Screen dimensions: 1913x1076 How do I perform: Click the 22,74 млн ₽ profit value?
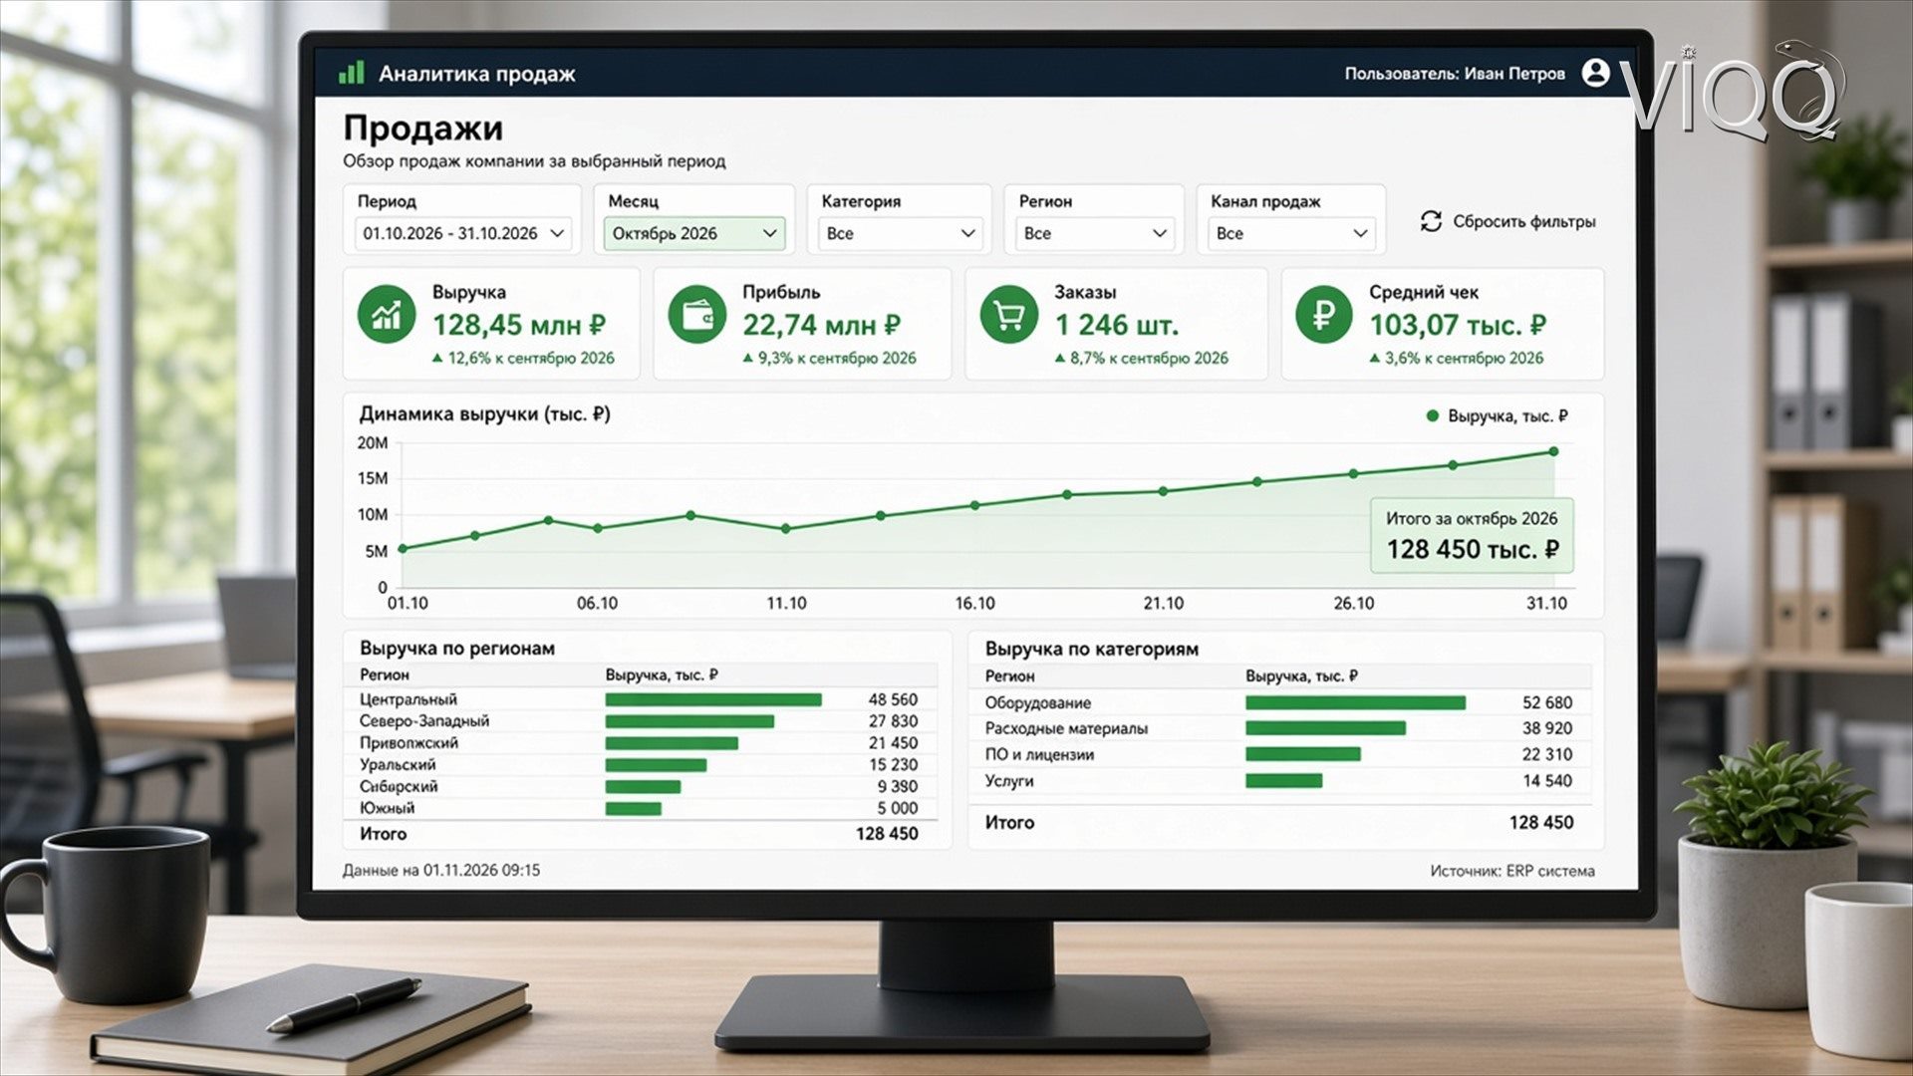click(x=821, y=325)
